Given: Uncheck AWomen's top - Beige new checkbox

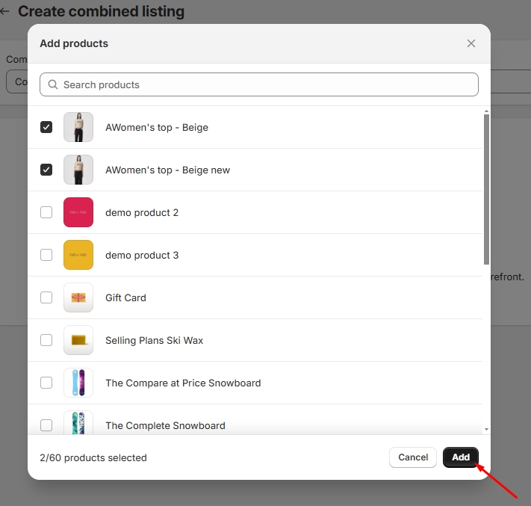Looking at the screenshot, I should click(46, 170).
